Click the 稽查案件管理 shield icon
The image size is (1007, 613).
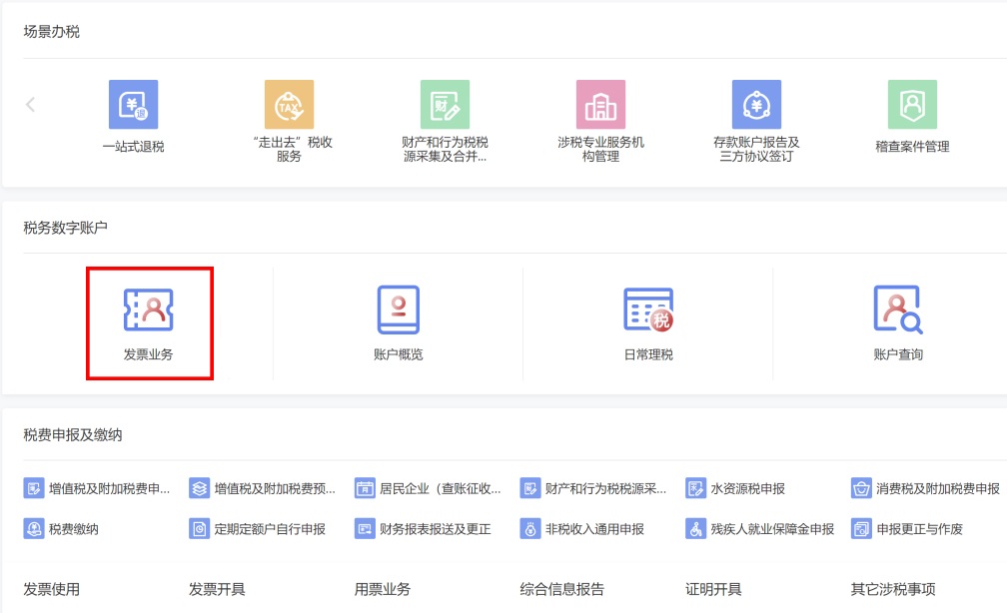point(912,106)
